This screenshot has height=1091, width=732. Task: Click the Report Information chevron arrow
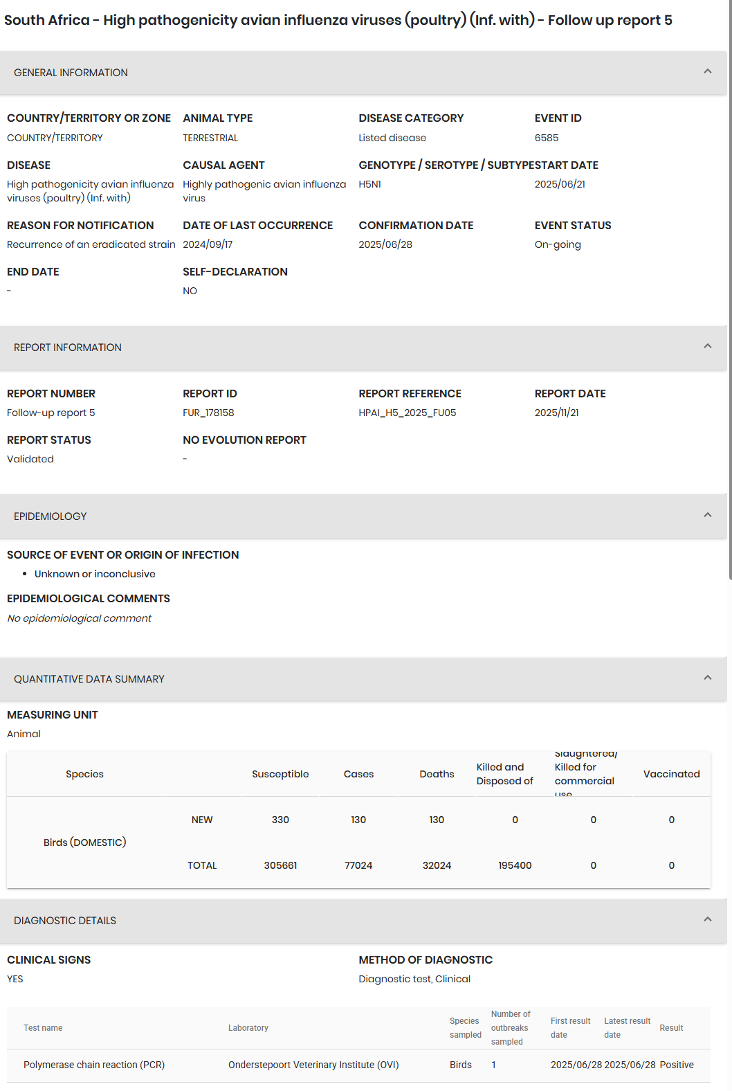click(x=707, y=346)
